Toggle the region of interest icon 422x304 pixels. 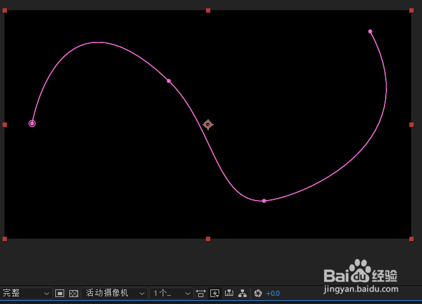[60, 293]
